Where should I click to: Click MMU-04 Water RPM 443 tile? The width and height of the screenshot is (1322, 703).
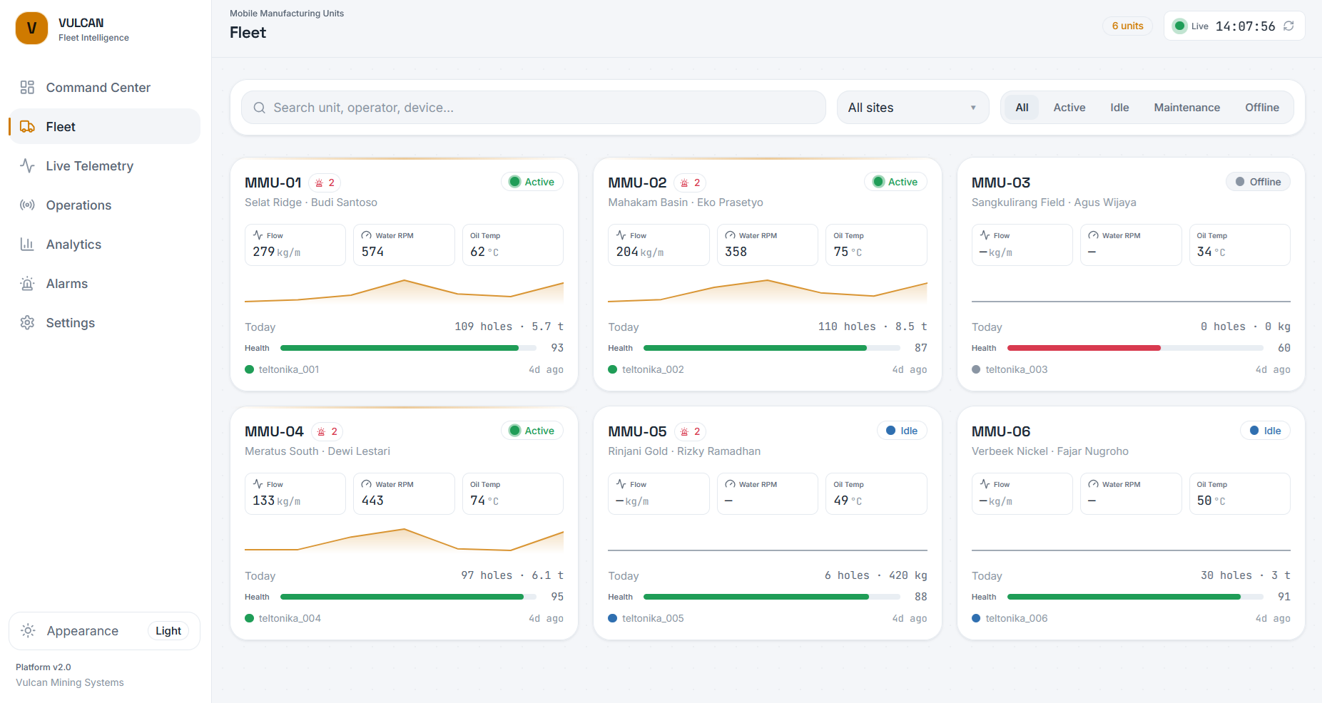(x=404, y=493)
